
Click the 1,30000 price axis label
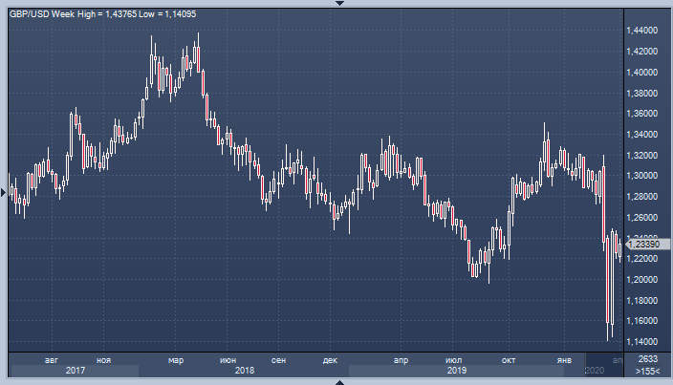click(641, 176)
